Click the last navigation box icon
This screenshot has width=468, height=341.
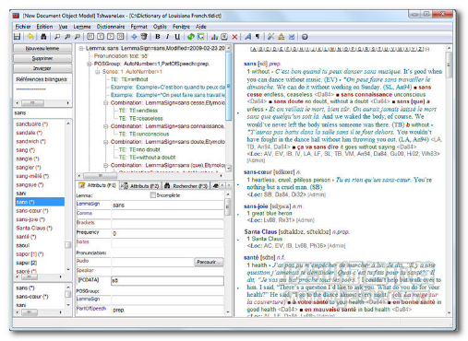121,37
